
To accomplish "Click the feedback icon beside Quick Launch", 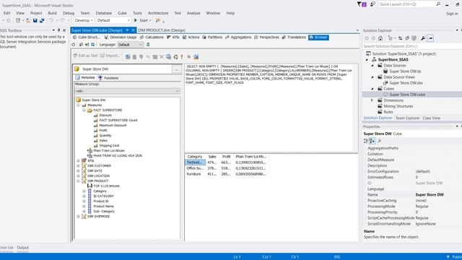I will [x=372, y=4].
